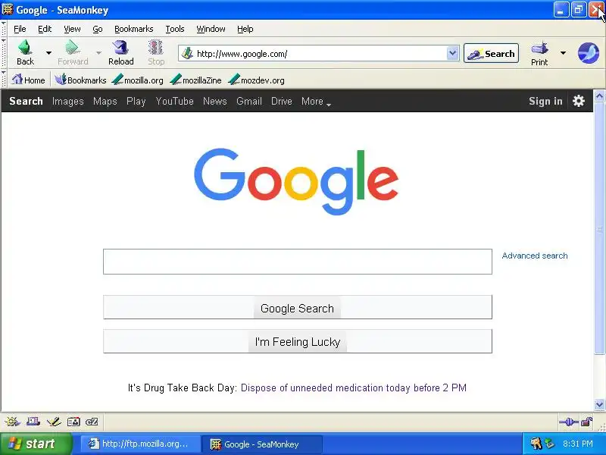Select Google - SeaMonkey taskbar button

262,444
